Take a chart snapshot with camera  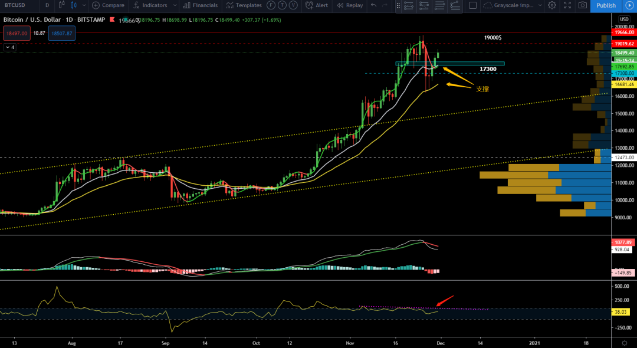click(583, 5)
